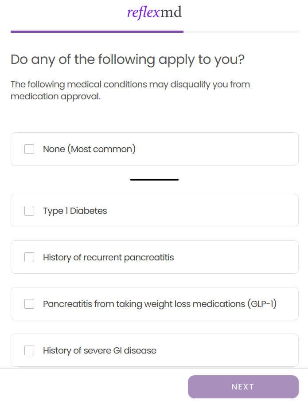Viewport: 308px width, 401px height.
Task: Click the "Type 1 Diabetes" label text
Action: [x=75, y=211]
